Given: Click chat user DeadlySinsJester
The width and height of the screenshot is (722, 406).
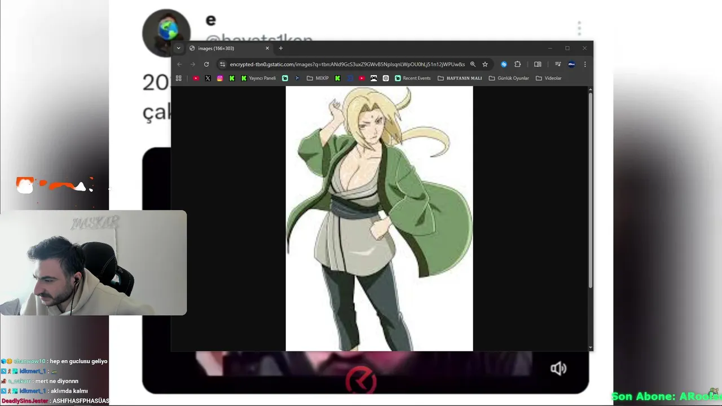Looking at the screenshot, I should point(24,401).
